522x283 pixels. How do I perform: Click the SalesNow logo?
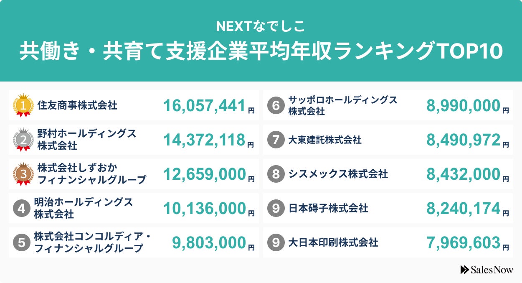(x=487, y=270)
